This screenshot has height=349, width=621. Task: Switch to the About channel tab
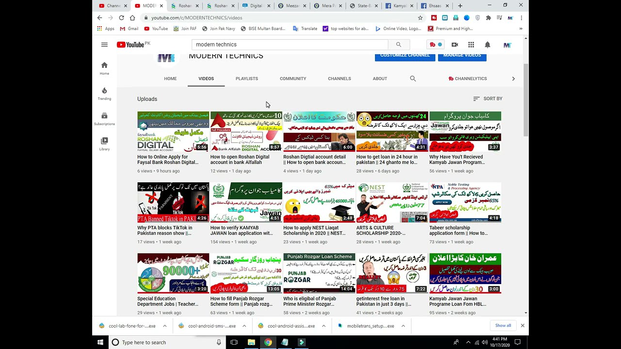380,79
